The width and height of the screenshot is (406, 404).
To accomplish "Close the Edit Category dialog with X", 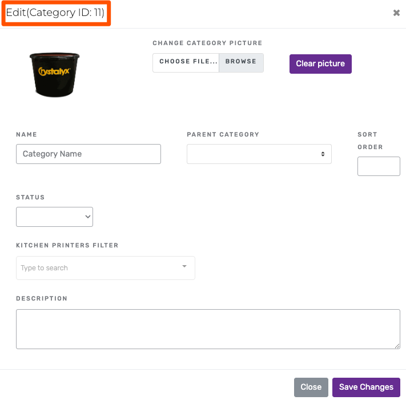I will [x=396, y=13].
